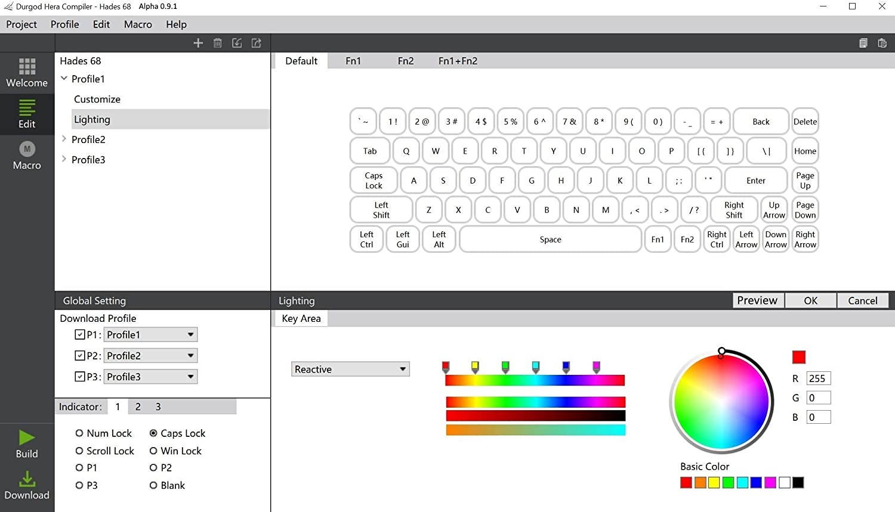This screenshot has width=895, height=512.
Task: Click the Preview button for lighting
Action: (x=757, y=300)
